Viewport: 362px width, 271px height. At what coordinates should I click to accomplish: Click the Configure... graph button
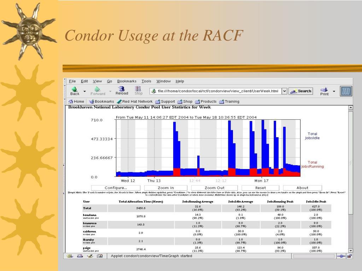point(116,188)
